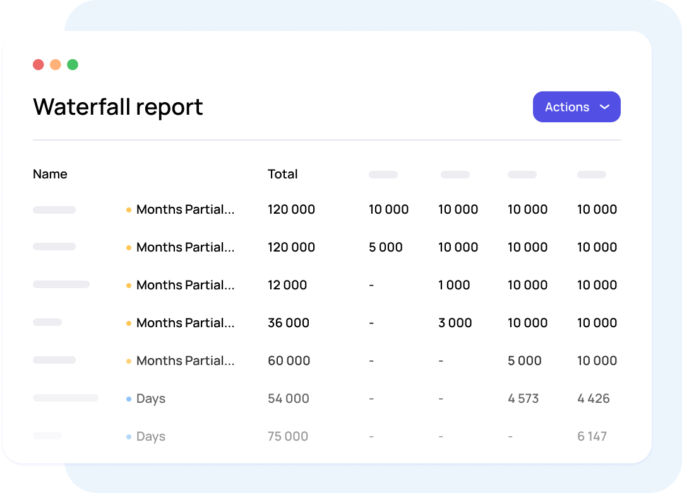Click the gray placeholder bar beside the first row
682x493 pixels.
click(54, 209)
